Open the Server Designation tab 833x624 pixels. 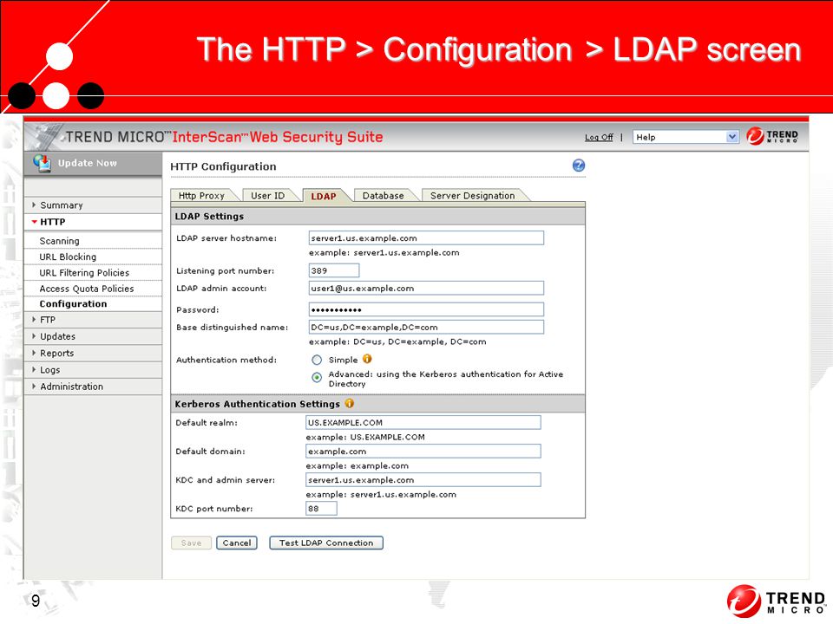click(x=472, y=195)
